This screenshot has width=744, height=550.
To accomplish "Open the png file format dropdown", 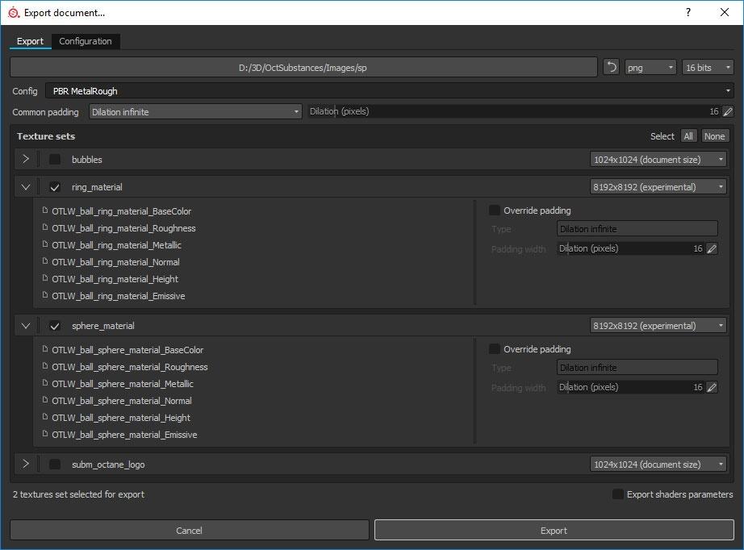I will pos(650,67).
